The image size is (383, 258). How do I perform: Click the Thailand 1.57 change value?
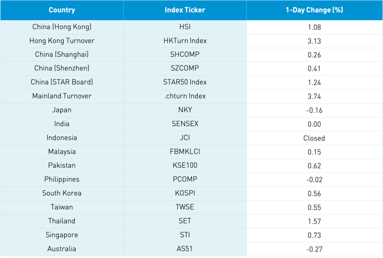click(x=314, y=221)
